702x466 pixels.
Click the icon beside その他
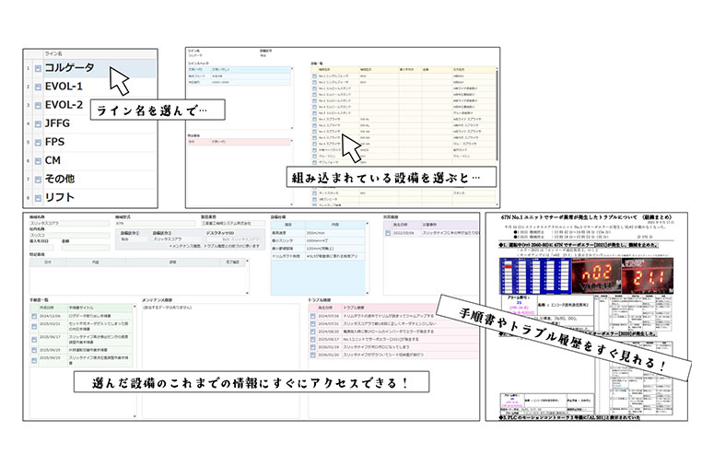36,179
